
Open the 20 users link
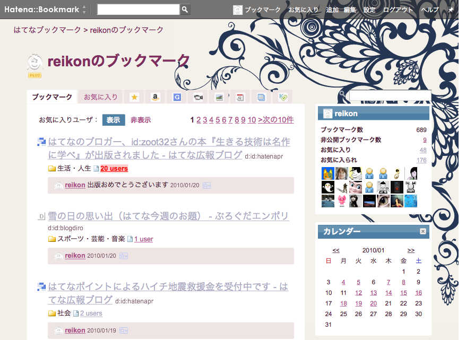pyautogui.click(x=114, y=168)
